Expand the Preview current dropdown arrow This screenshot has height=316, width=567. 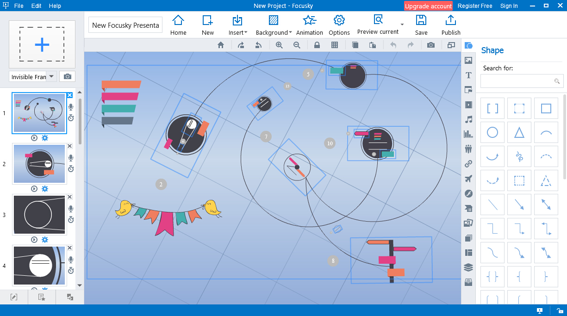click(402, 25)
